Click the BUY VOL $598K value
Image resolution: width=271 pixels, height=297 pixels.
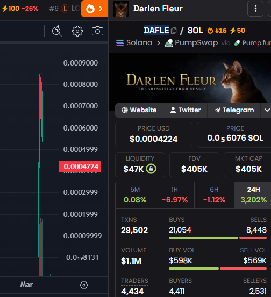181,261
